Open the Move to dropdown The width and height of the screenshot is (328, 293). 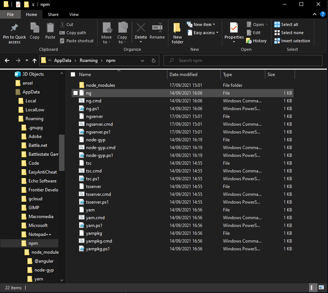[106, 33]
